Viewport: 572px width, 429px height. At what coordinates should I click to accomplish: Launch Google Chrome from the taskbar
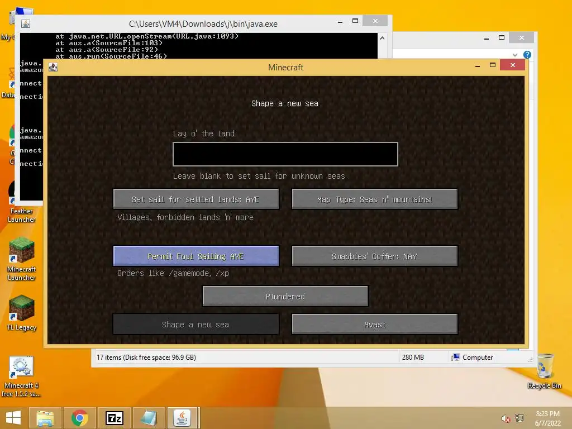(x=79, y=418)
